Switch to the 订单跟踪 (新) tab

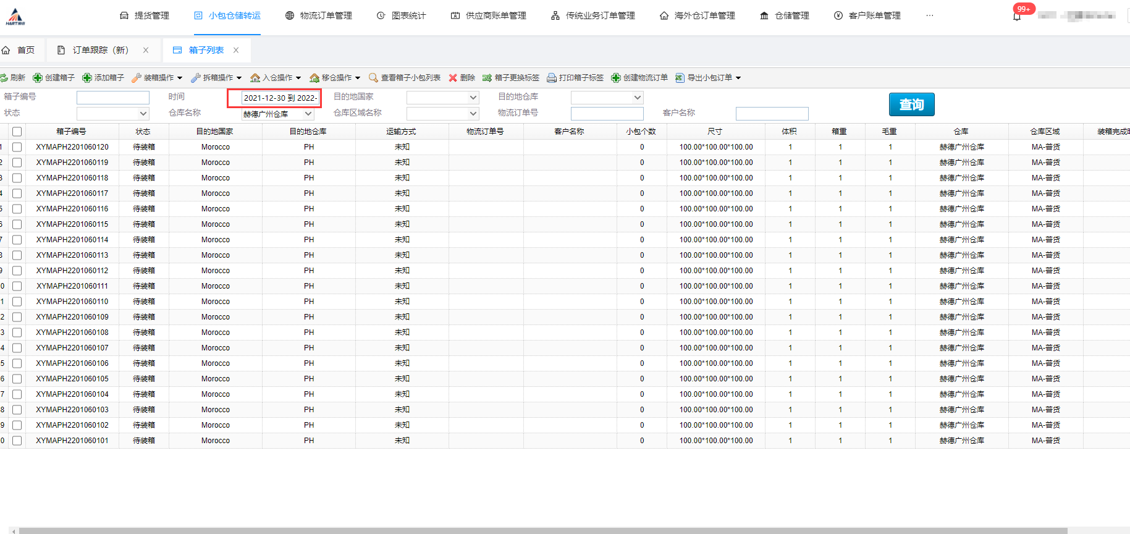click(100, 50)
